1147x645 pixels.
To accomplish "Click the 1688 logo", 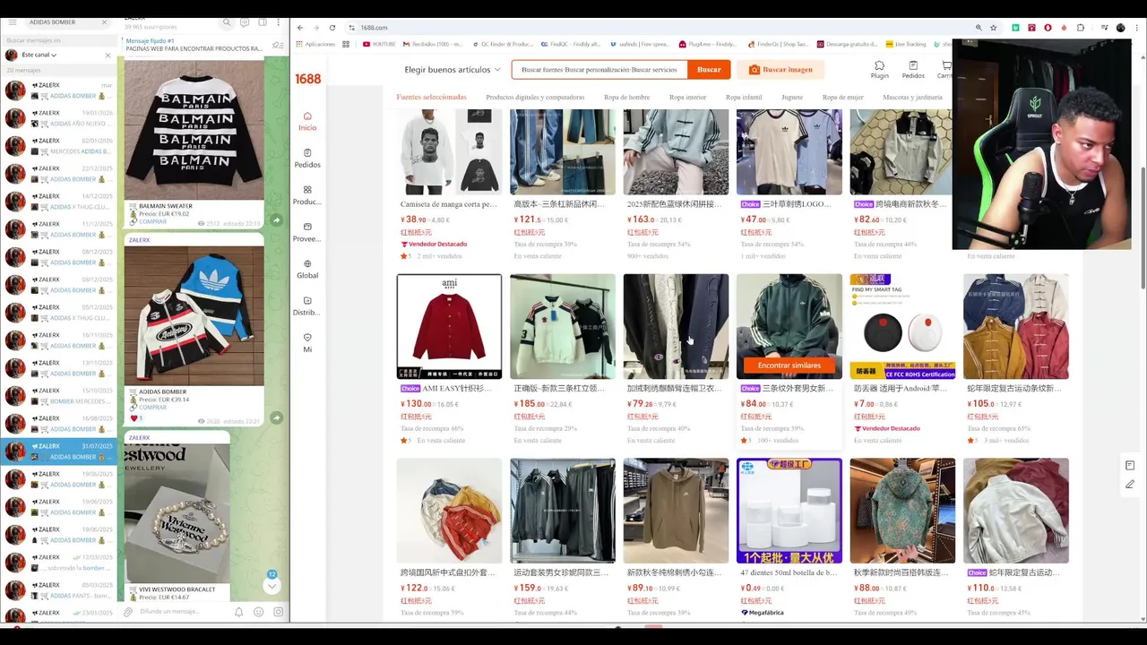I will [x=307, y=79].
